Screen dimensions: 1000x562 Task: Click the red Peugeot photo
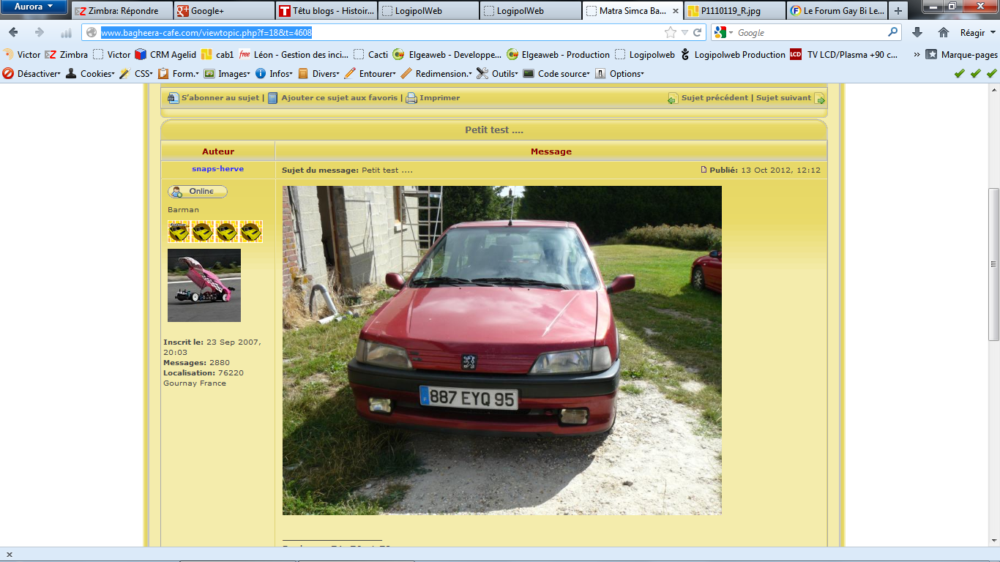click(502, 351)
